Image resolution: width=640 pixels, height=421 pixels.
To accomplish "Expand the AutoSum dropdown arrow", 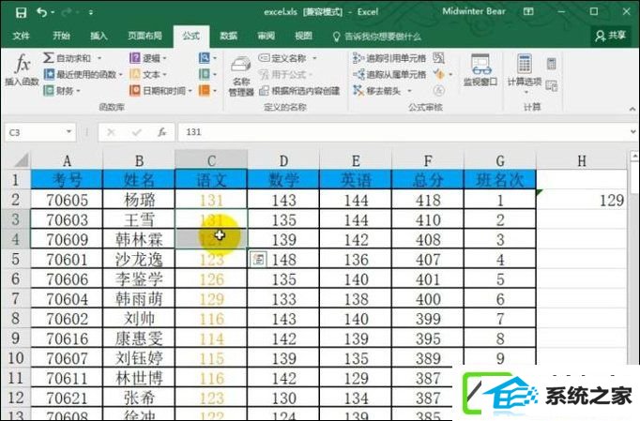I will click(x=99, y=58).
